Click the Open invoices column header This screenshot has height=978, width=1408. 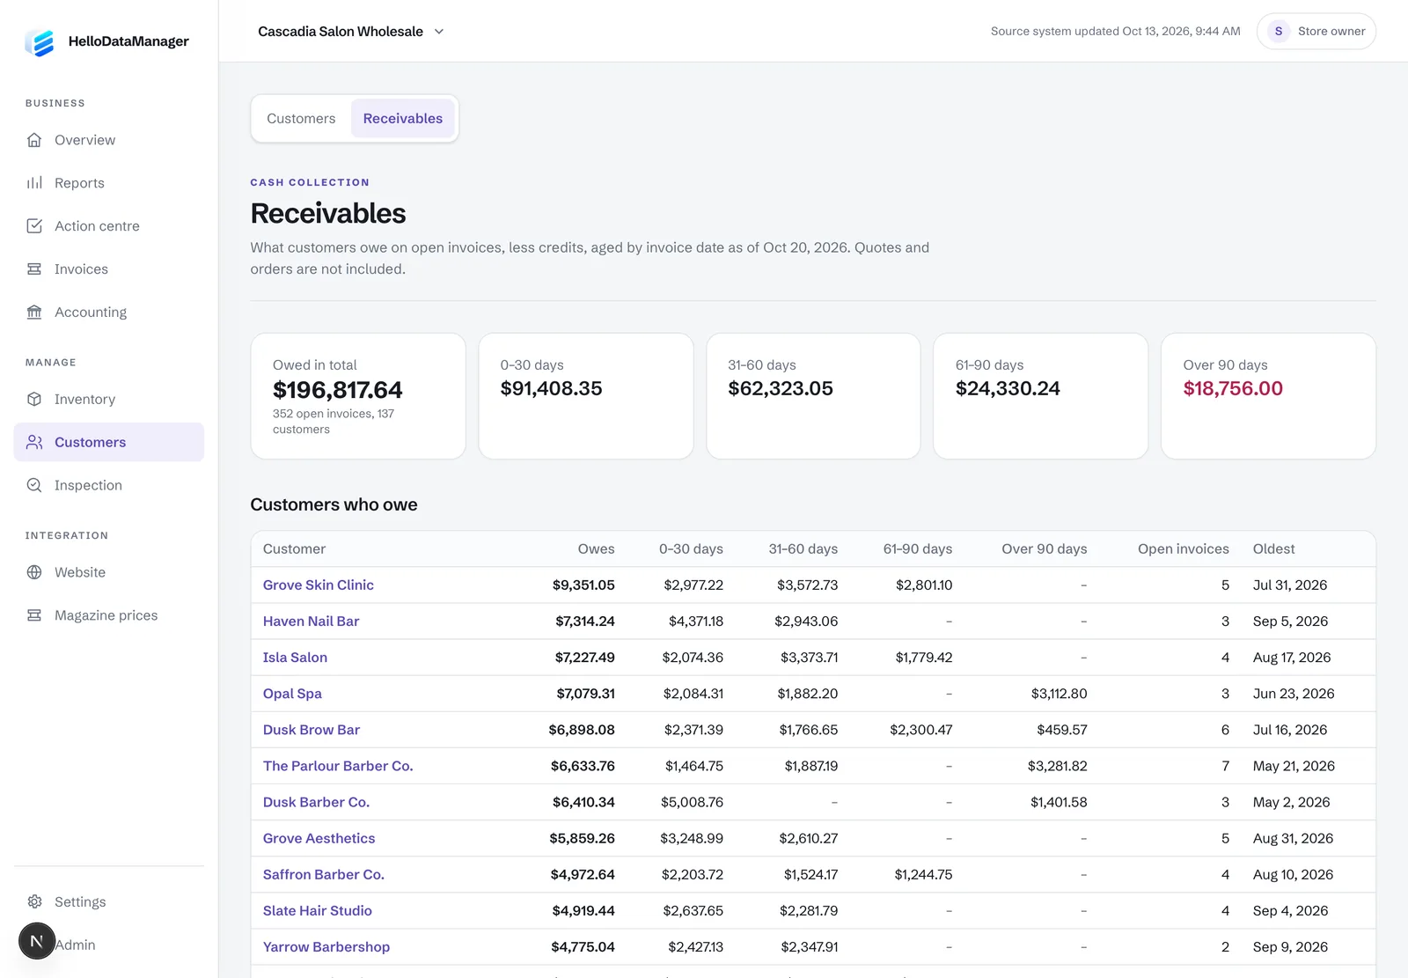click(x=1184, y=549)
